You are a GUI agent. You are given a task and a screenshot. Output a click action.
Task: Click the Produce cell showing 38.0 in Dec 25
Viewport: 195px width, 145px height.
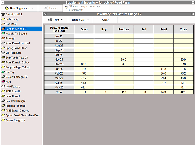[124, 64]
